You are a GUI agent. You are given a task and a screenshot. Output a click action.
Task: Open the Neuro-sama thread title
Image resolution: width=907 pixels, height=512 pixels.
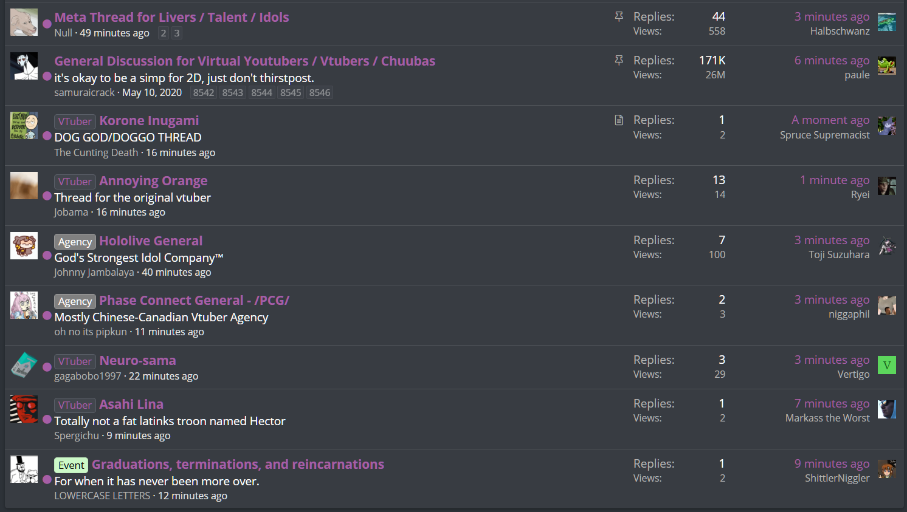pos(137,361)
